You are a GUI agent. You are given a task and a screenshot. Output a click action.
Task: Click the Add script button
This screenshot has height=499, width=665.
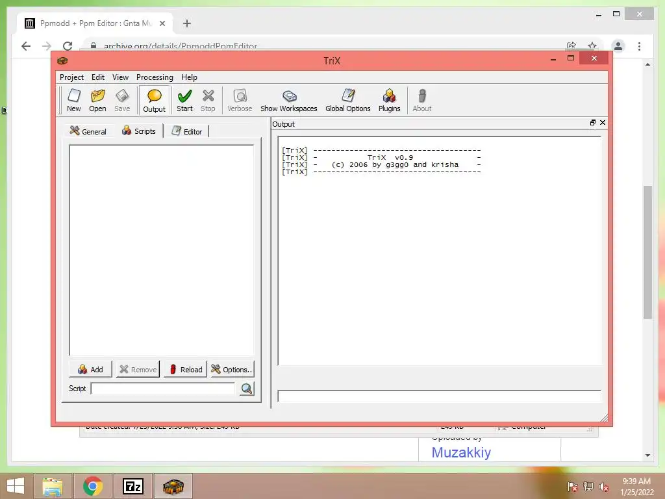90,369
